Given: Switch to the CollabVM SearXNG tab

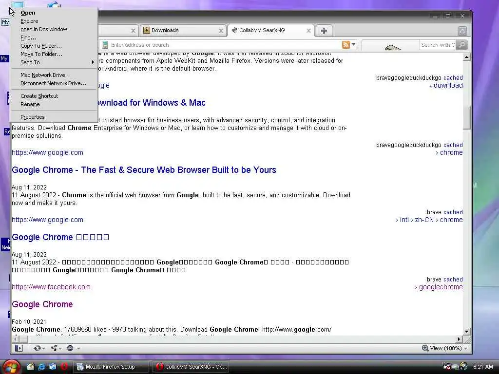Looking at the screenshot, I should click(270, 30).
